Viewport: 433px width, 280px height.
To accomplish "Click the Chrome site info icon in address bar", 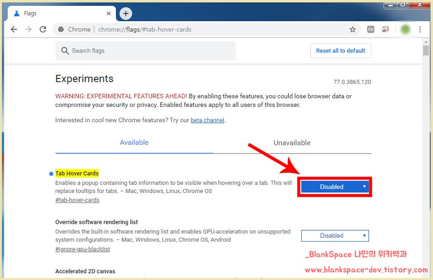I will (61, 29).
